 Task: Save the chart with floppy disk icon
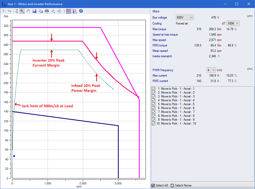34,11
